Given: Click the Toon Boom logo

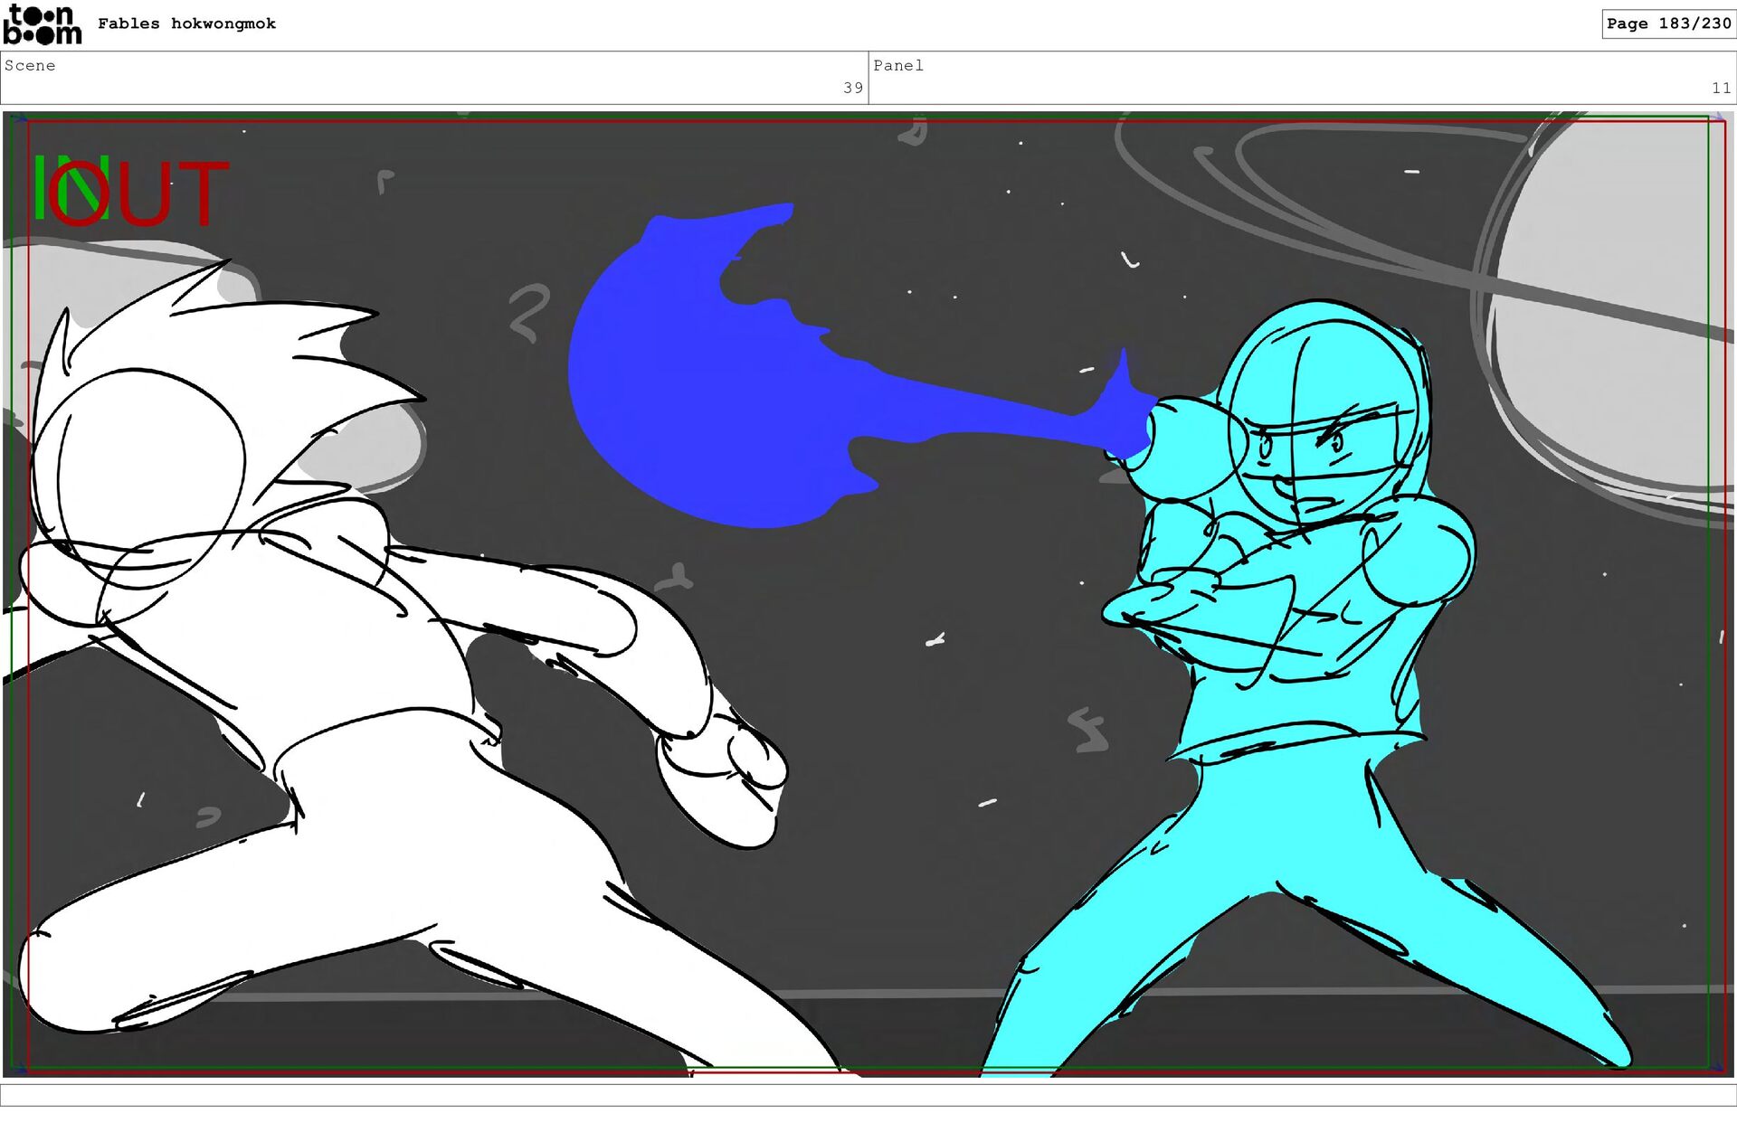Looking at the screenshot, I should [x=42, y=24].
